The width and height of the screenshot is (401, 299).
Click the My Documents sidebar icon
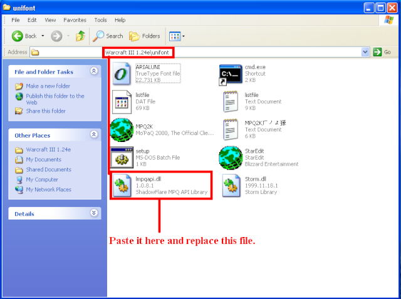pos(19,160)
